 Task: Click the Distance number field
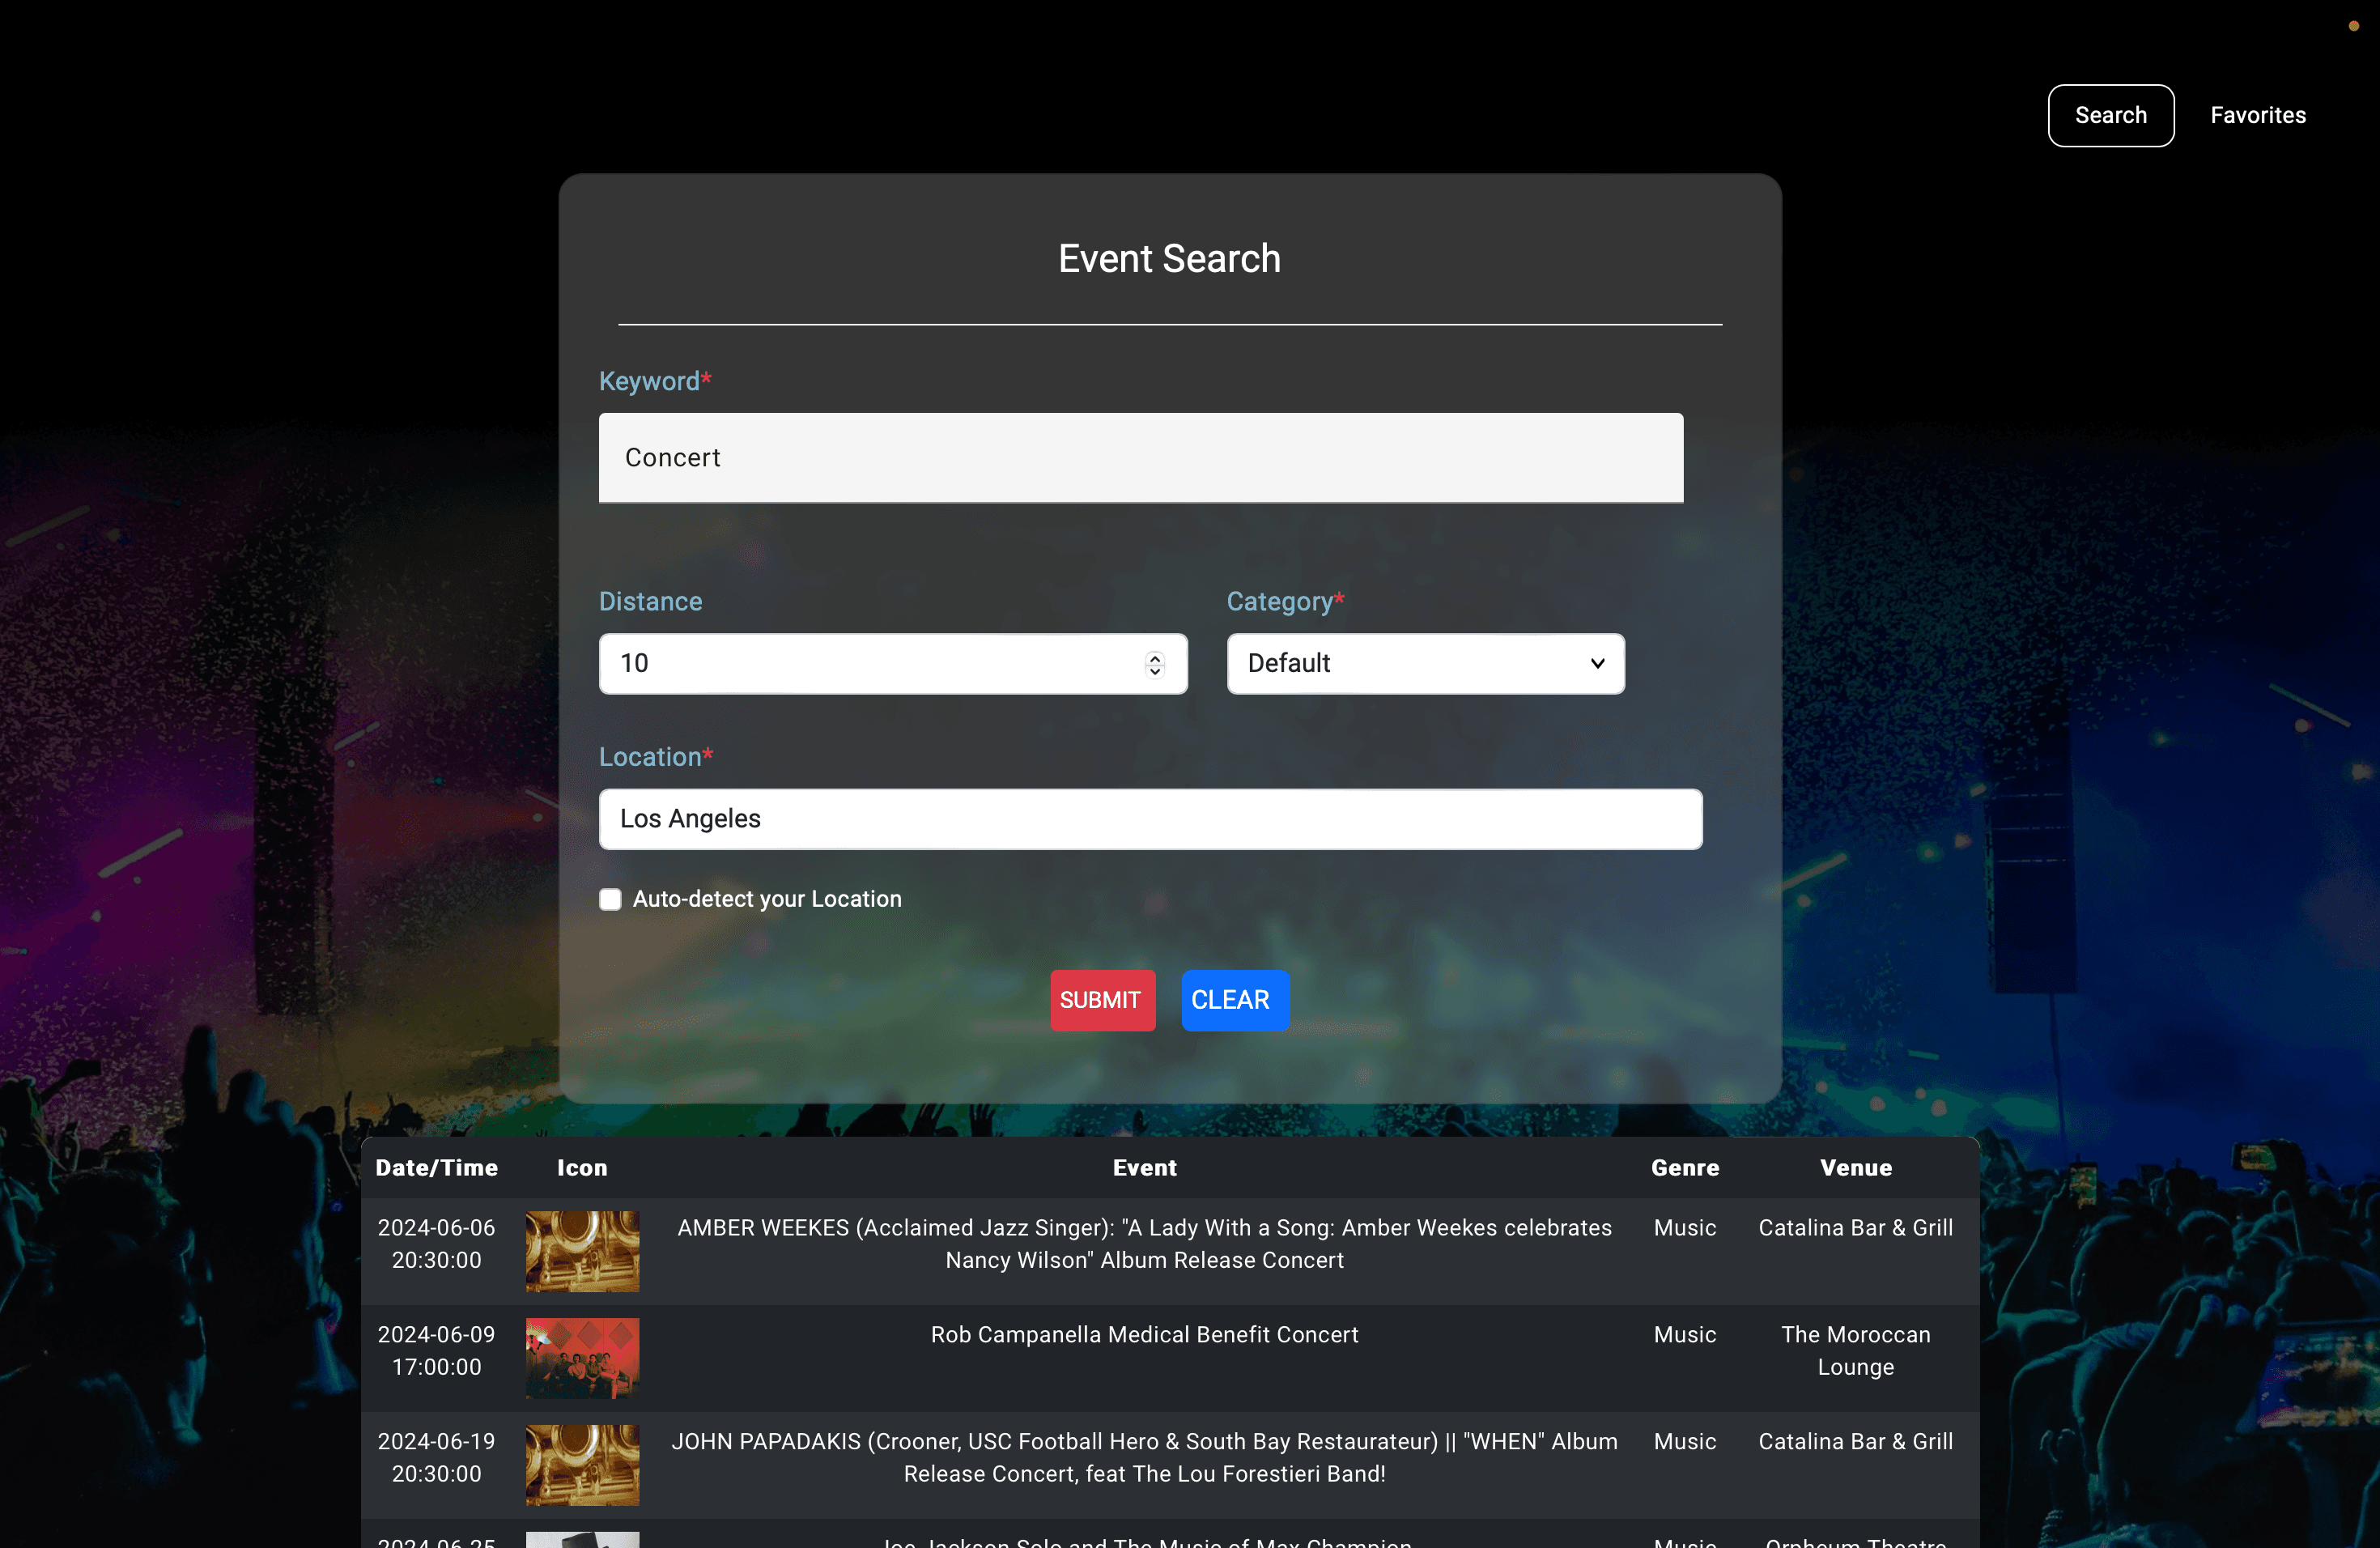(x=893, y=663)
